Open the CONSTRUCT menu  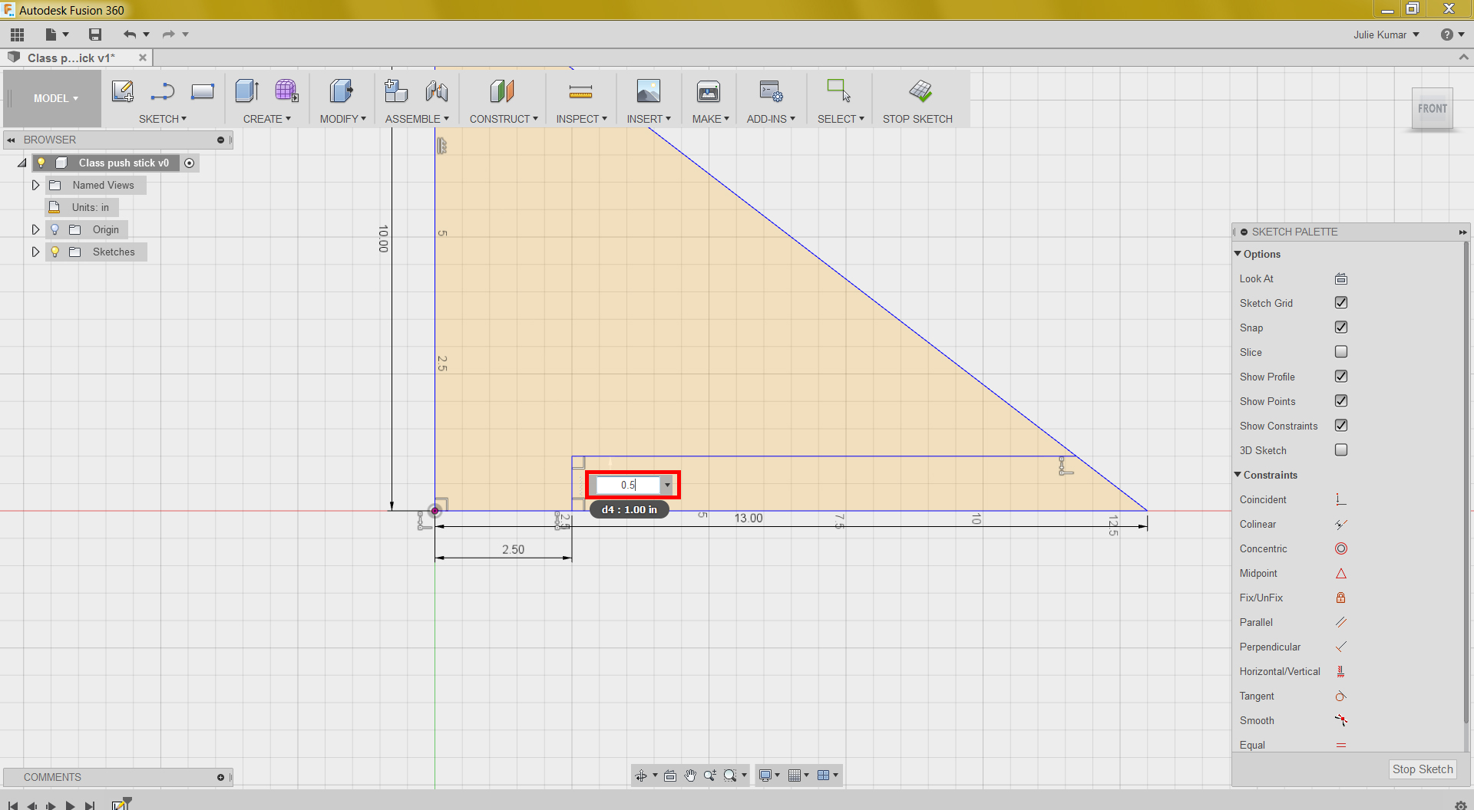(504, 119)
